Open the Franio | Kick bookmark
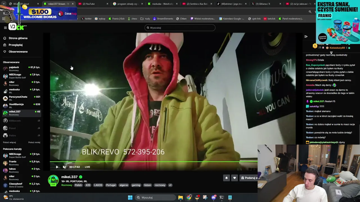This screenshot has width=360, height=202. coord(116,19)
